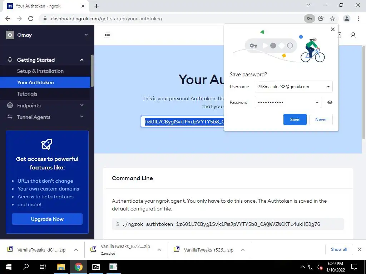The height and width of the screenshot is (274, 366).
Task: Click the Upgrade Now button
Action: click(47, 219)
